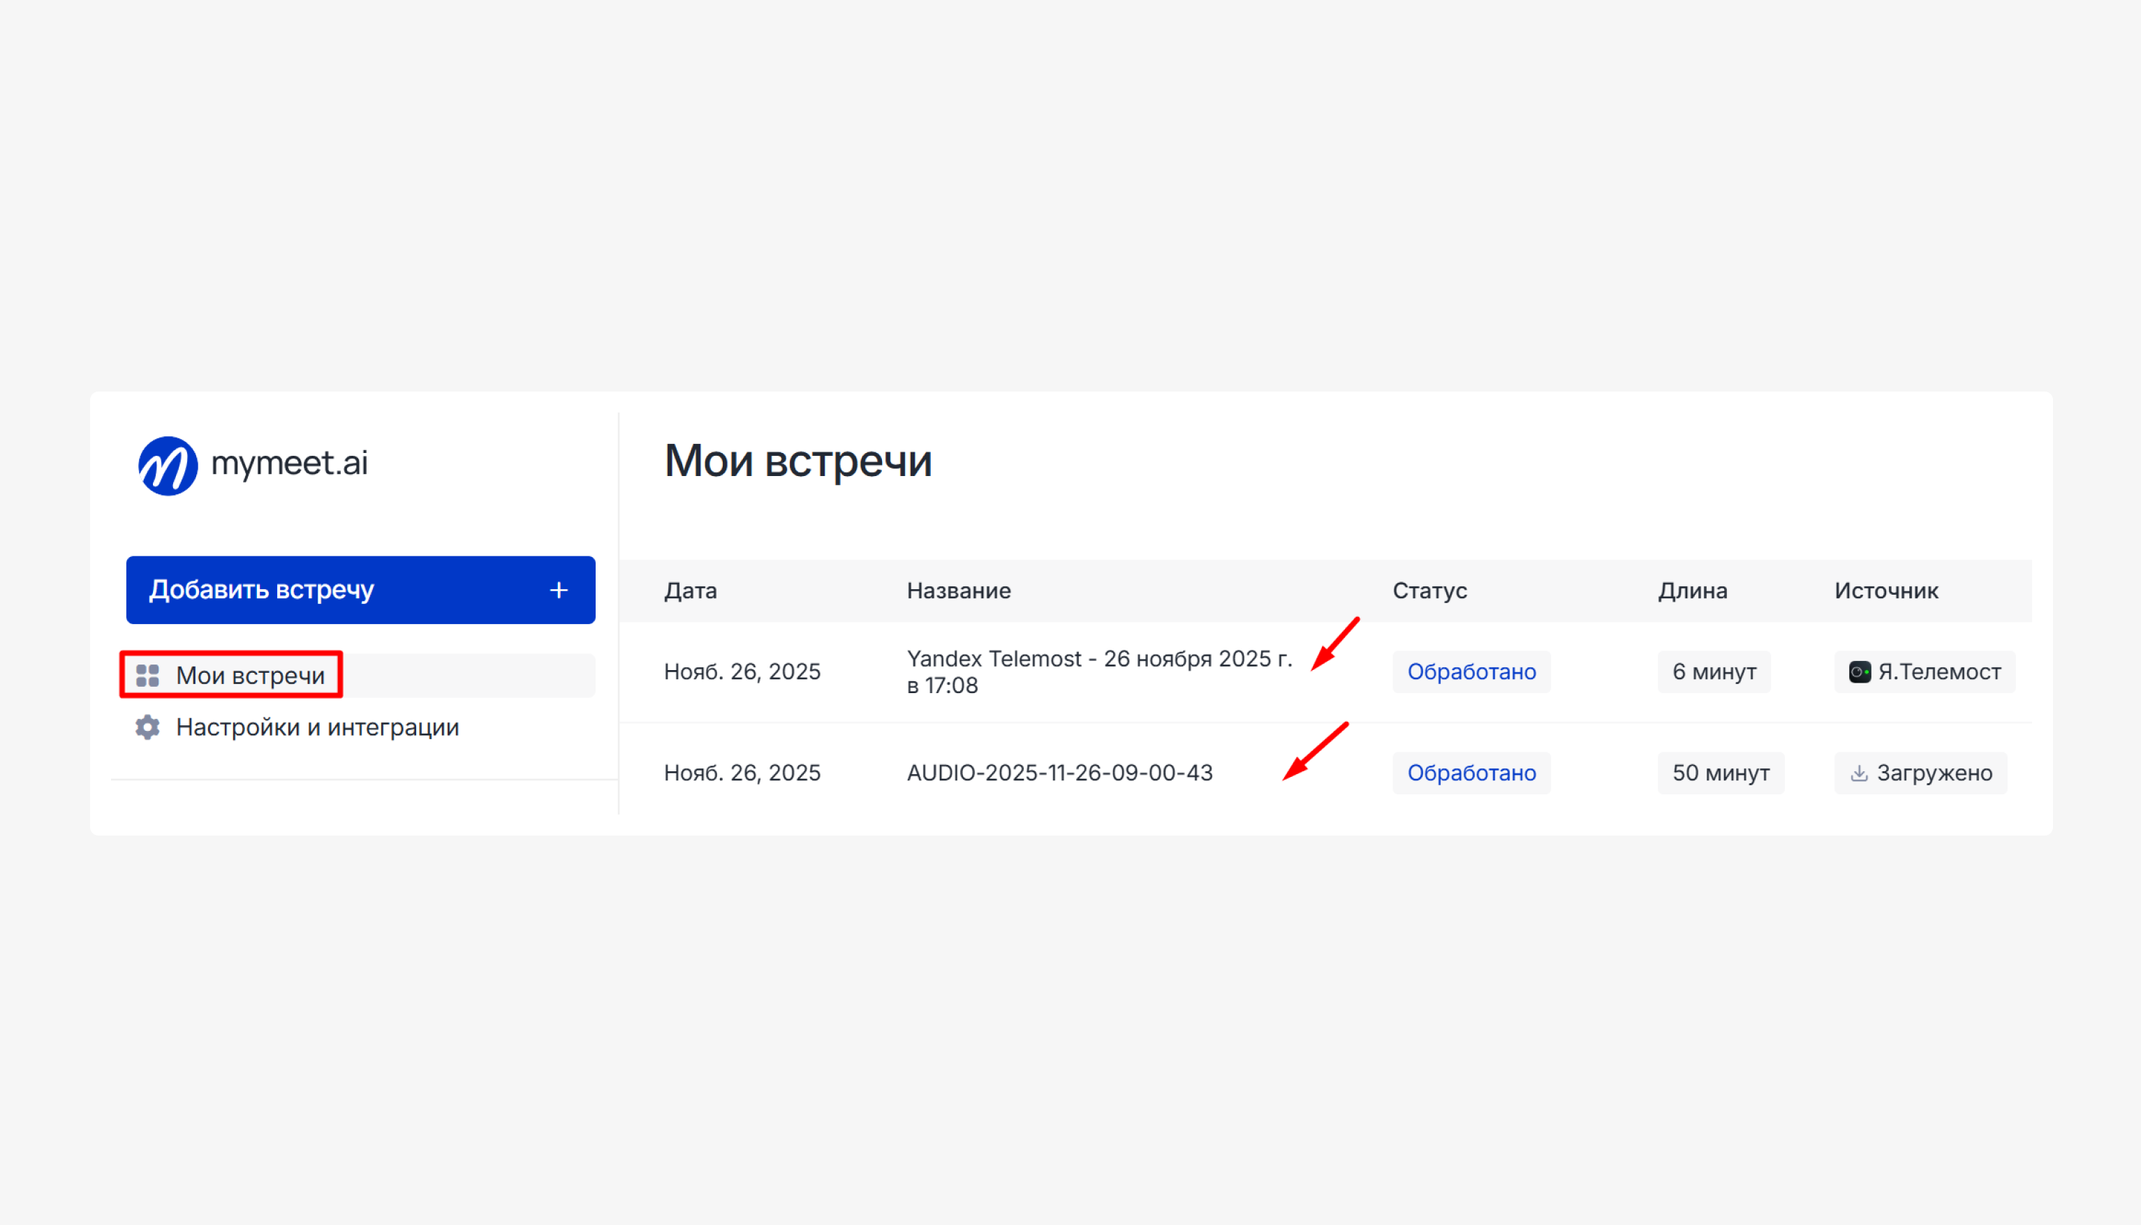2141x1225 pixels.
Task: Click Обработано status of the AUDIO meeting
Action: (x=1471, y=773)
